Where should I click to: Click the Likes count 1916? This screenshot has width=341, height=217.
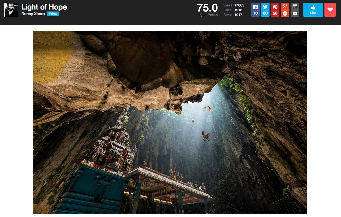(238, 10)
